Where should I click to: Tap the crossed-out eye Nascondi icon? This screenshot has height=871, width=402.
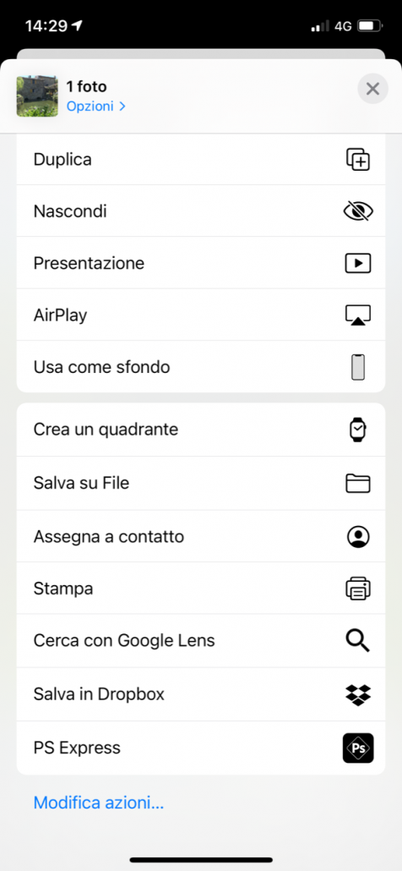point(357,211)
